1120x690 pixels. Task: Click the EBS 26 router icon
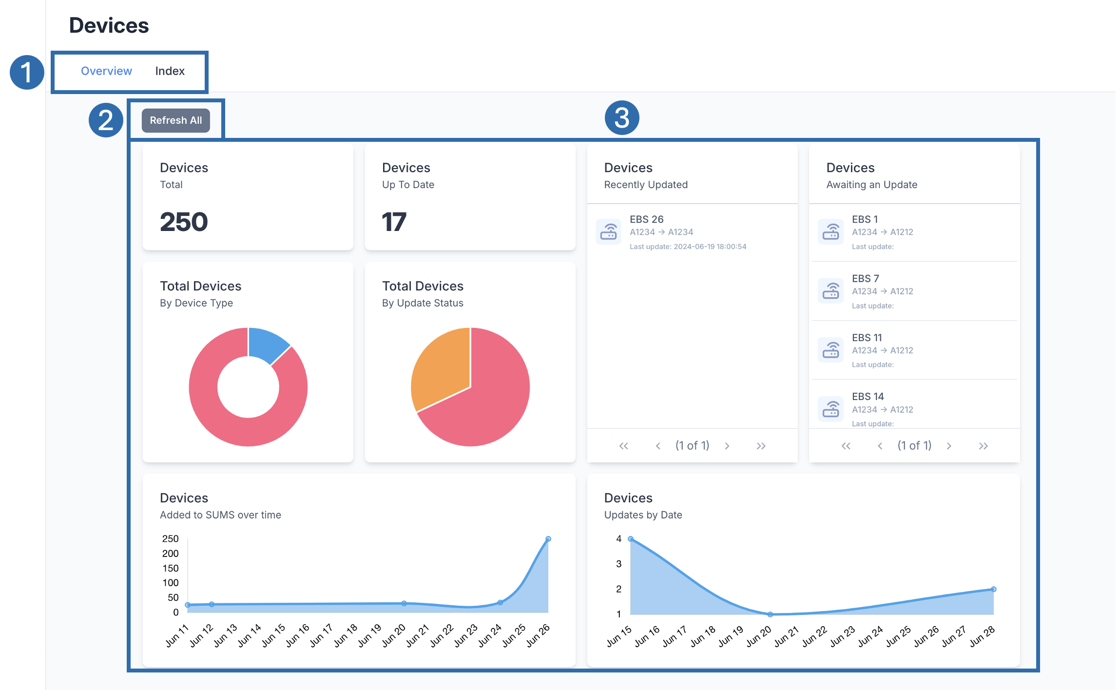click(x=608, y=232)
